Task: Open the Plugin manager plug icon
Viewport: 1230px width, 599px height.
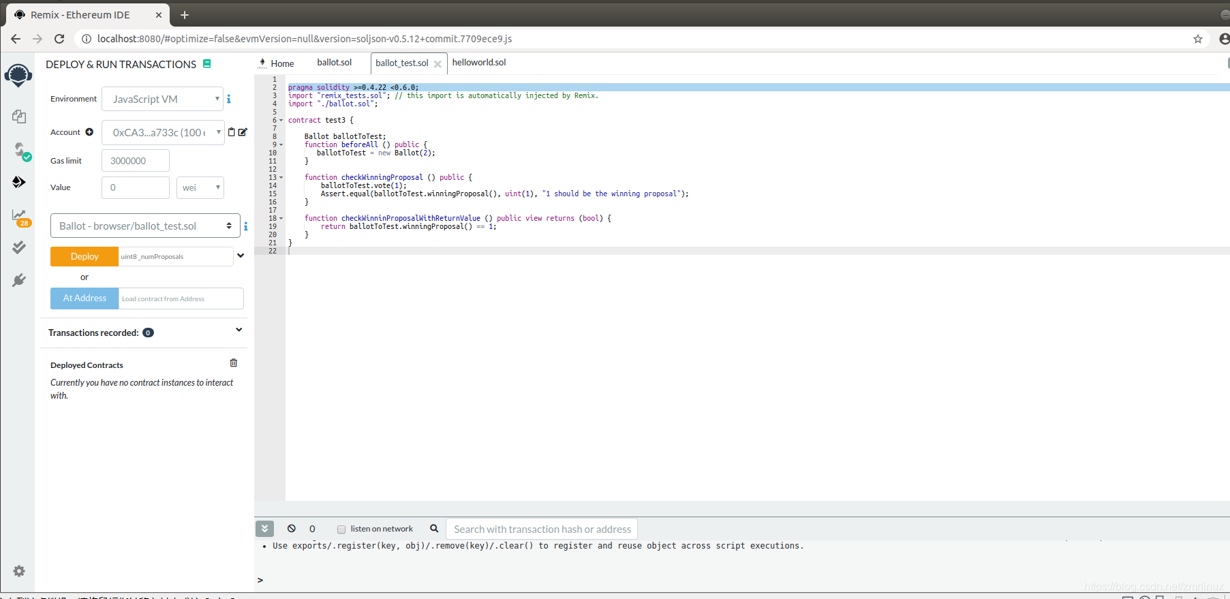Action: pyautogui.click(x=19, y=280)
